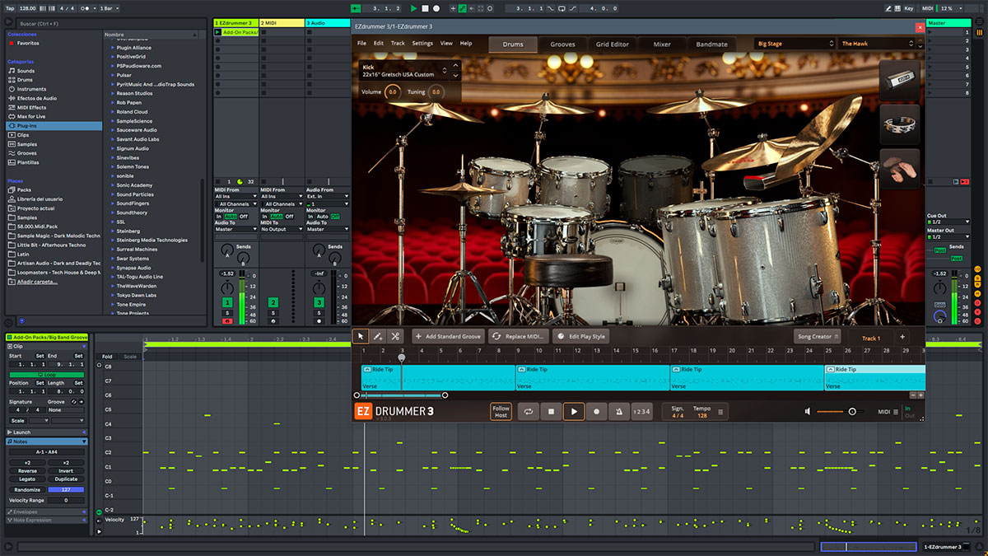Enable the 1234 count-in button
Screen dimensions: 988x556
(641, 411)
